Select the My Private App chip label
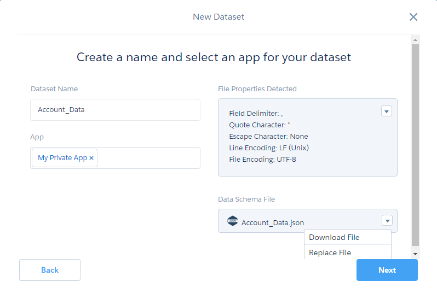437x288 pixels. (x=62, y=158)
